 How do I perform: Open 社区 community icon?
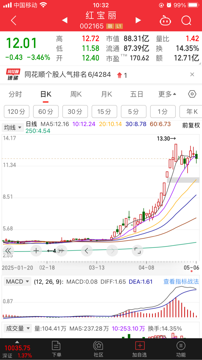pos(98,349)
